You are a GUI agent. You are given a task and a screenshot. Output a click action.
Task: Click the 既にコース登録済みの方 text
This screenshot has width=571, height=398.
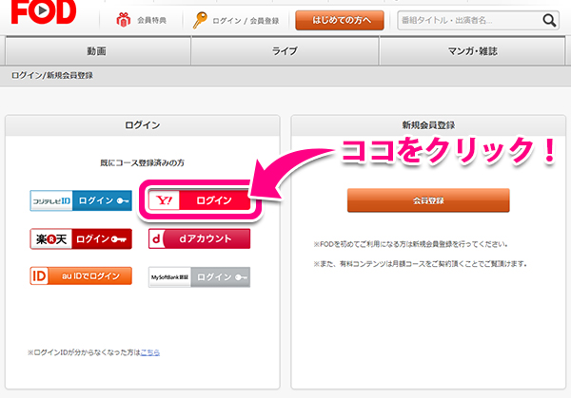(143, 162)
